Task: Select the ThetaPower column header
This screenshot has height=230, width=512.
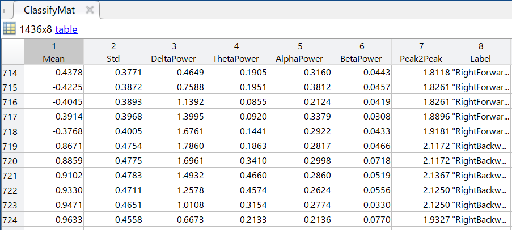Action: point(236,52)
